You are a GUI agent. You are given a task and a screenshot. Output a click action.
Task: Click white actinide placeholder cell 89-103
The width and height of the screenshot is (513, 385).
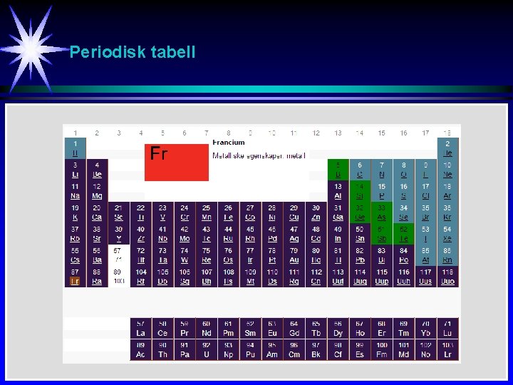pyautogui.click(x=119, y=277)
